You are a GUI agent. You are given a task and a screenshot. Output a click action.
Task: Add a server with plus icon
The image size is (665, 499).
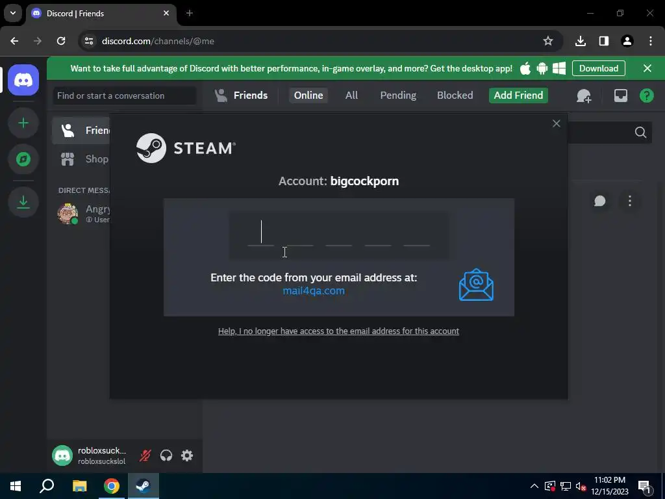[x=23, y=123]
